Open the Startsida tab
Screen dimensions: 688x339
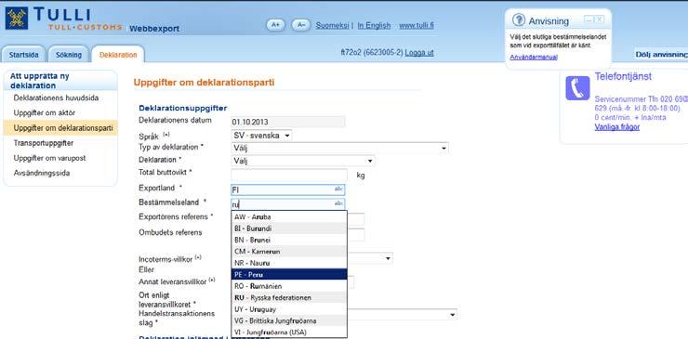23,55
